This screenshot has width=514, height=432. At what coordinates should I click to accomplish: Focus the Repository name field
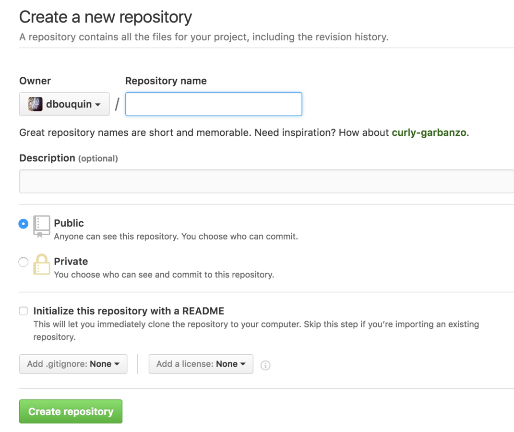pos(214,104)
